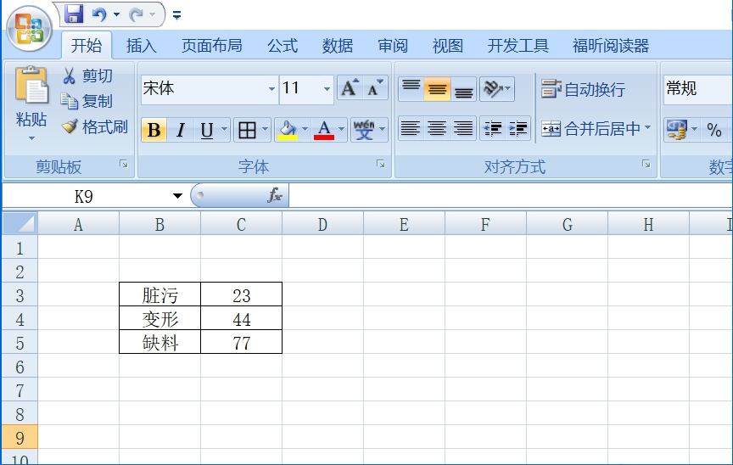
Task: Open the Office button menu
Action: [x=30, y=29]
